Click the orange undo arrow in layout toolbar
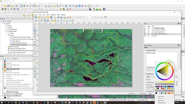 tap(71, 17)
